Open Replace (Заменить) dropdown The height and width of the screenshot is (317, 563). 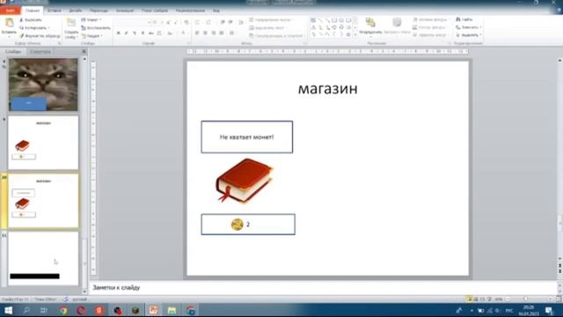pyautogui.click(x=469, y=27)
